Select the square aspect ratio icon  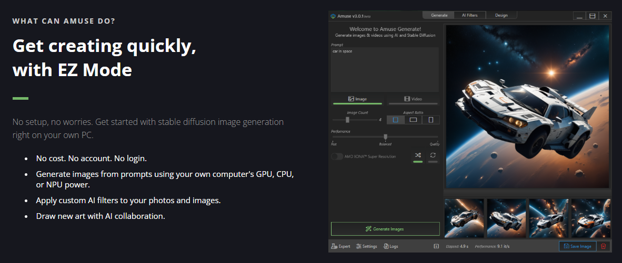click(395, 120)
